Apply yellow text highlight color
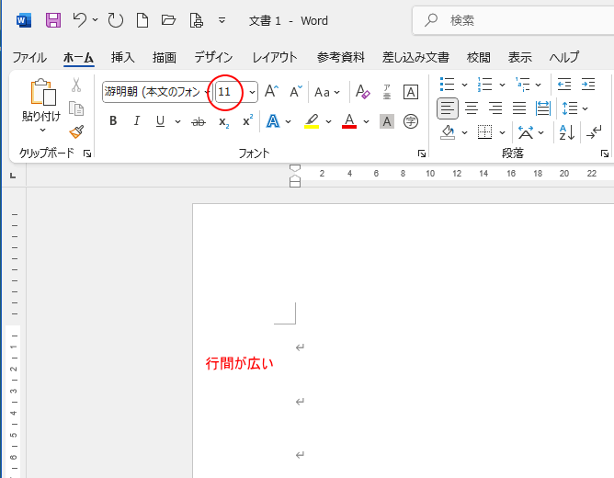The width and height of the screenshot is (614, 478). 312,121
